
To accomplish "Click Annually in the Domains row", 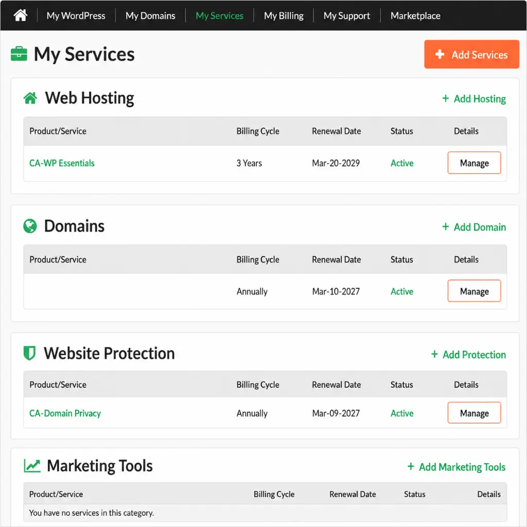I will coord(252,291).
